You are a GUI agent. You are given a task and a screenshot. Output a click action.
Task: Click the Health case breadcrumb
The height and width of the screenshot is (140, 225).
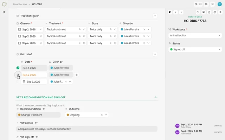tap(20, 4)
